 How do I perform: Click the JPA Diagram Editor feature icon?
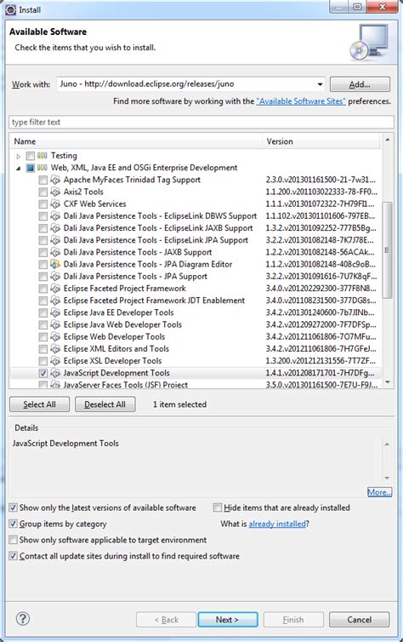(55, 264)
